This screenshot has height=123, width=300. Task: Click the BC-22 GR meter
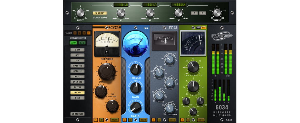point(164,40)
